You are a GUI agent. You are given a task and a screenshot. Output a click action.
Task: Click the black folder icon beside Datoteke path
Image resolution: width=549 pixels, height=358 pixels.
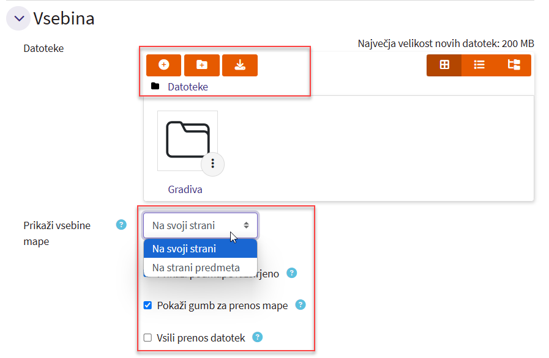(x=155, y=87)
